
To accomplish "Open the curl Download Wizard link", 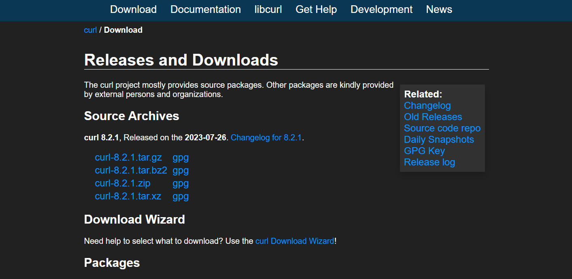I will click(x=295, y=241).
